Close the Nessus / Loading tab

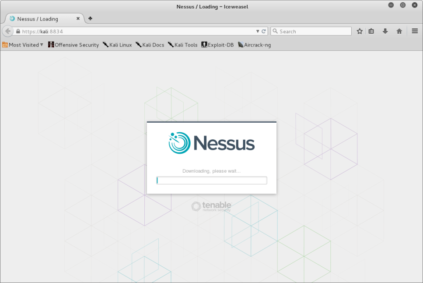(x=78, y=18)
